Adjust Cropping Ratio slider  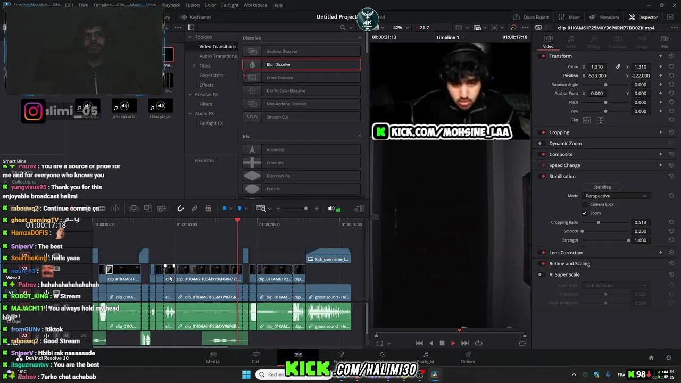coord(599,222)
